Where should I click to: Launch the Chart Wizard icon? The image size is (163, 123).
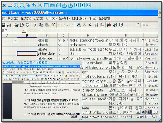pos(109,25)
